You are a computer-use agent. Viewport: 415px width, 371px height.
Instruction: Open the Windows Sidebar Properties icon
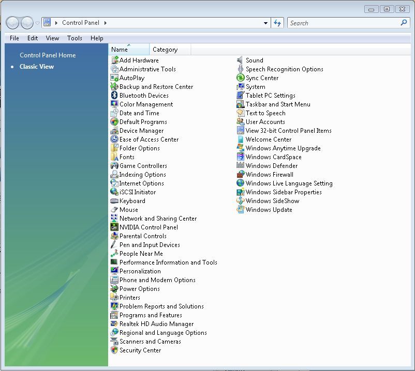coord(240,192)
